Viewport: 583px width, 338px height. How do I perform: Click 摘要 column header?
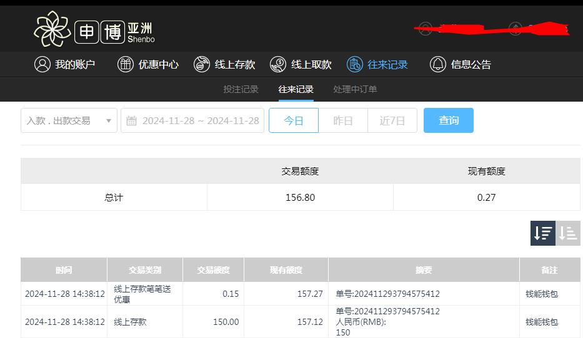click(x=424, y=270)
